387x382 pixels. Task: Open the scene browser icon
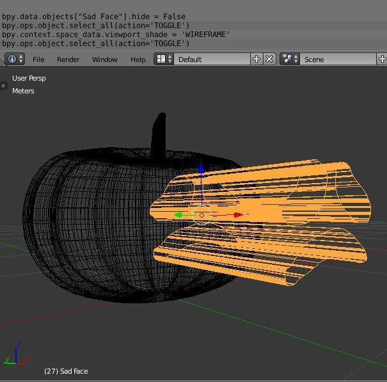[x=290, y=60]
